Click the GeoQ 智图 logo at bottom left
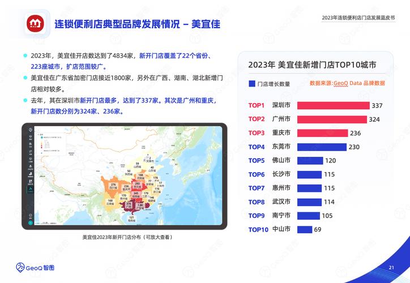 [x=35, y=268]
